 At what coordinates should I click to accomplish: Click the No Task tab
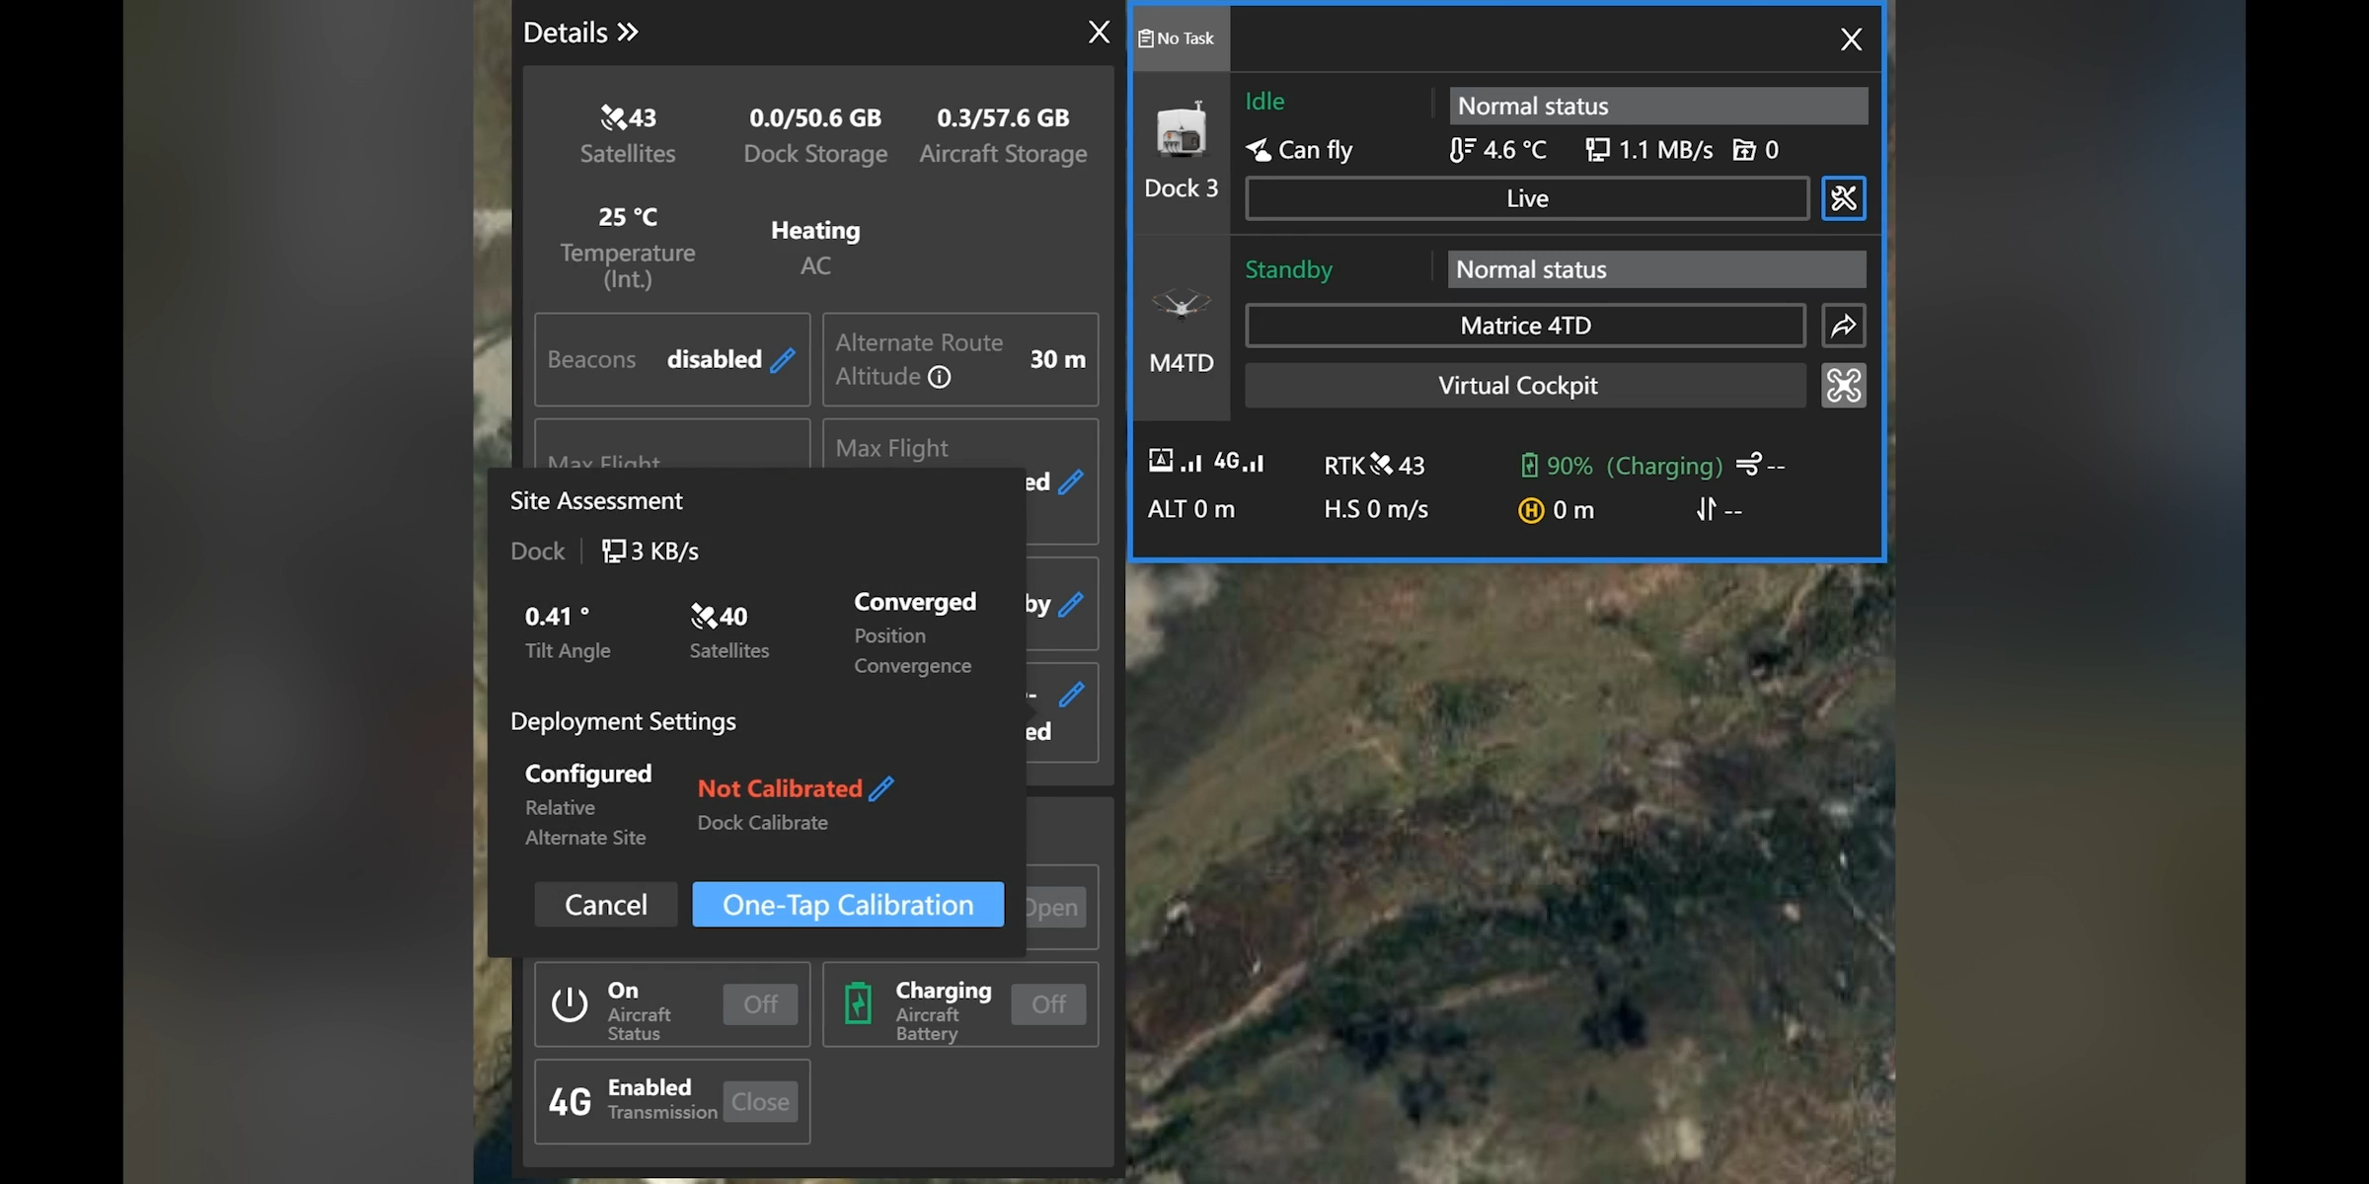coord(1179,38)
